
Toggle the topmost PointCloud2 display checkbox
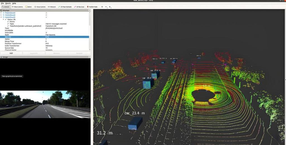pyautogui.click(x=46, y=13)
